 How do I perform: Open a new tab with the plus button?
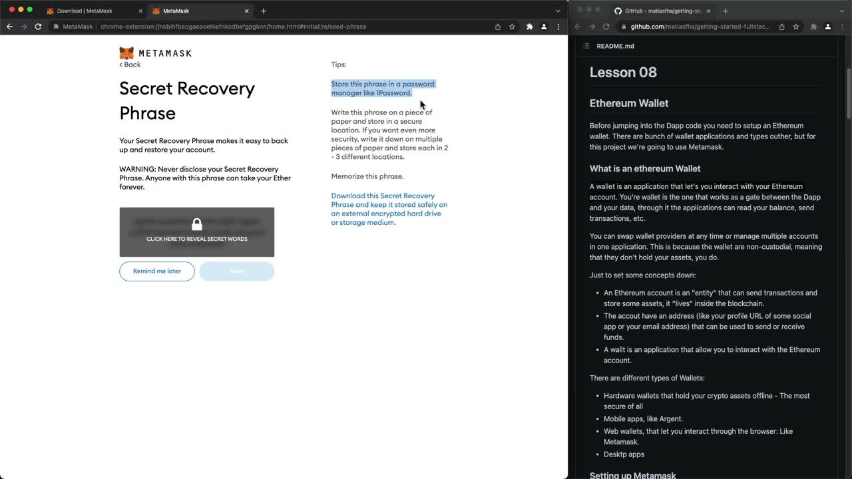pos(264,11)
